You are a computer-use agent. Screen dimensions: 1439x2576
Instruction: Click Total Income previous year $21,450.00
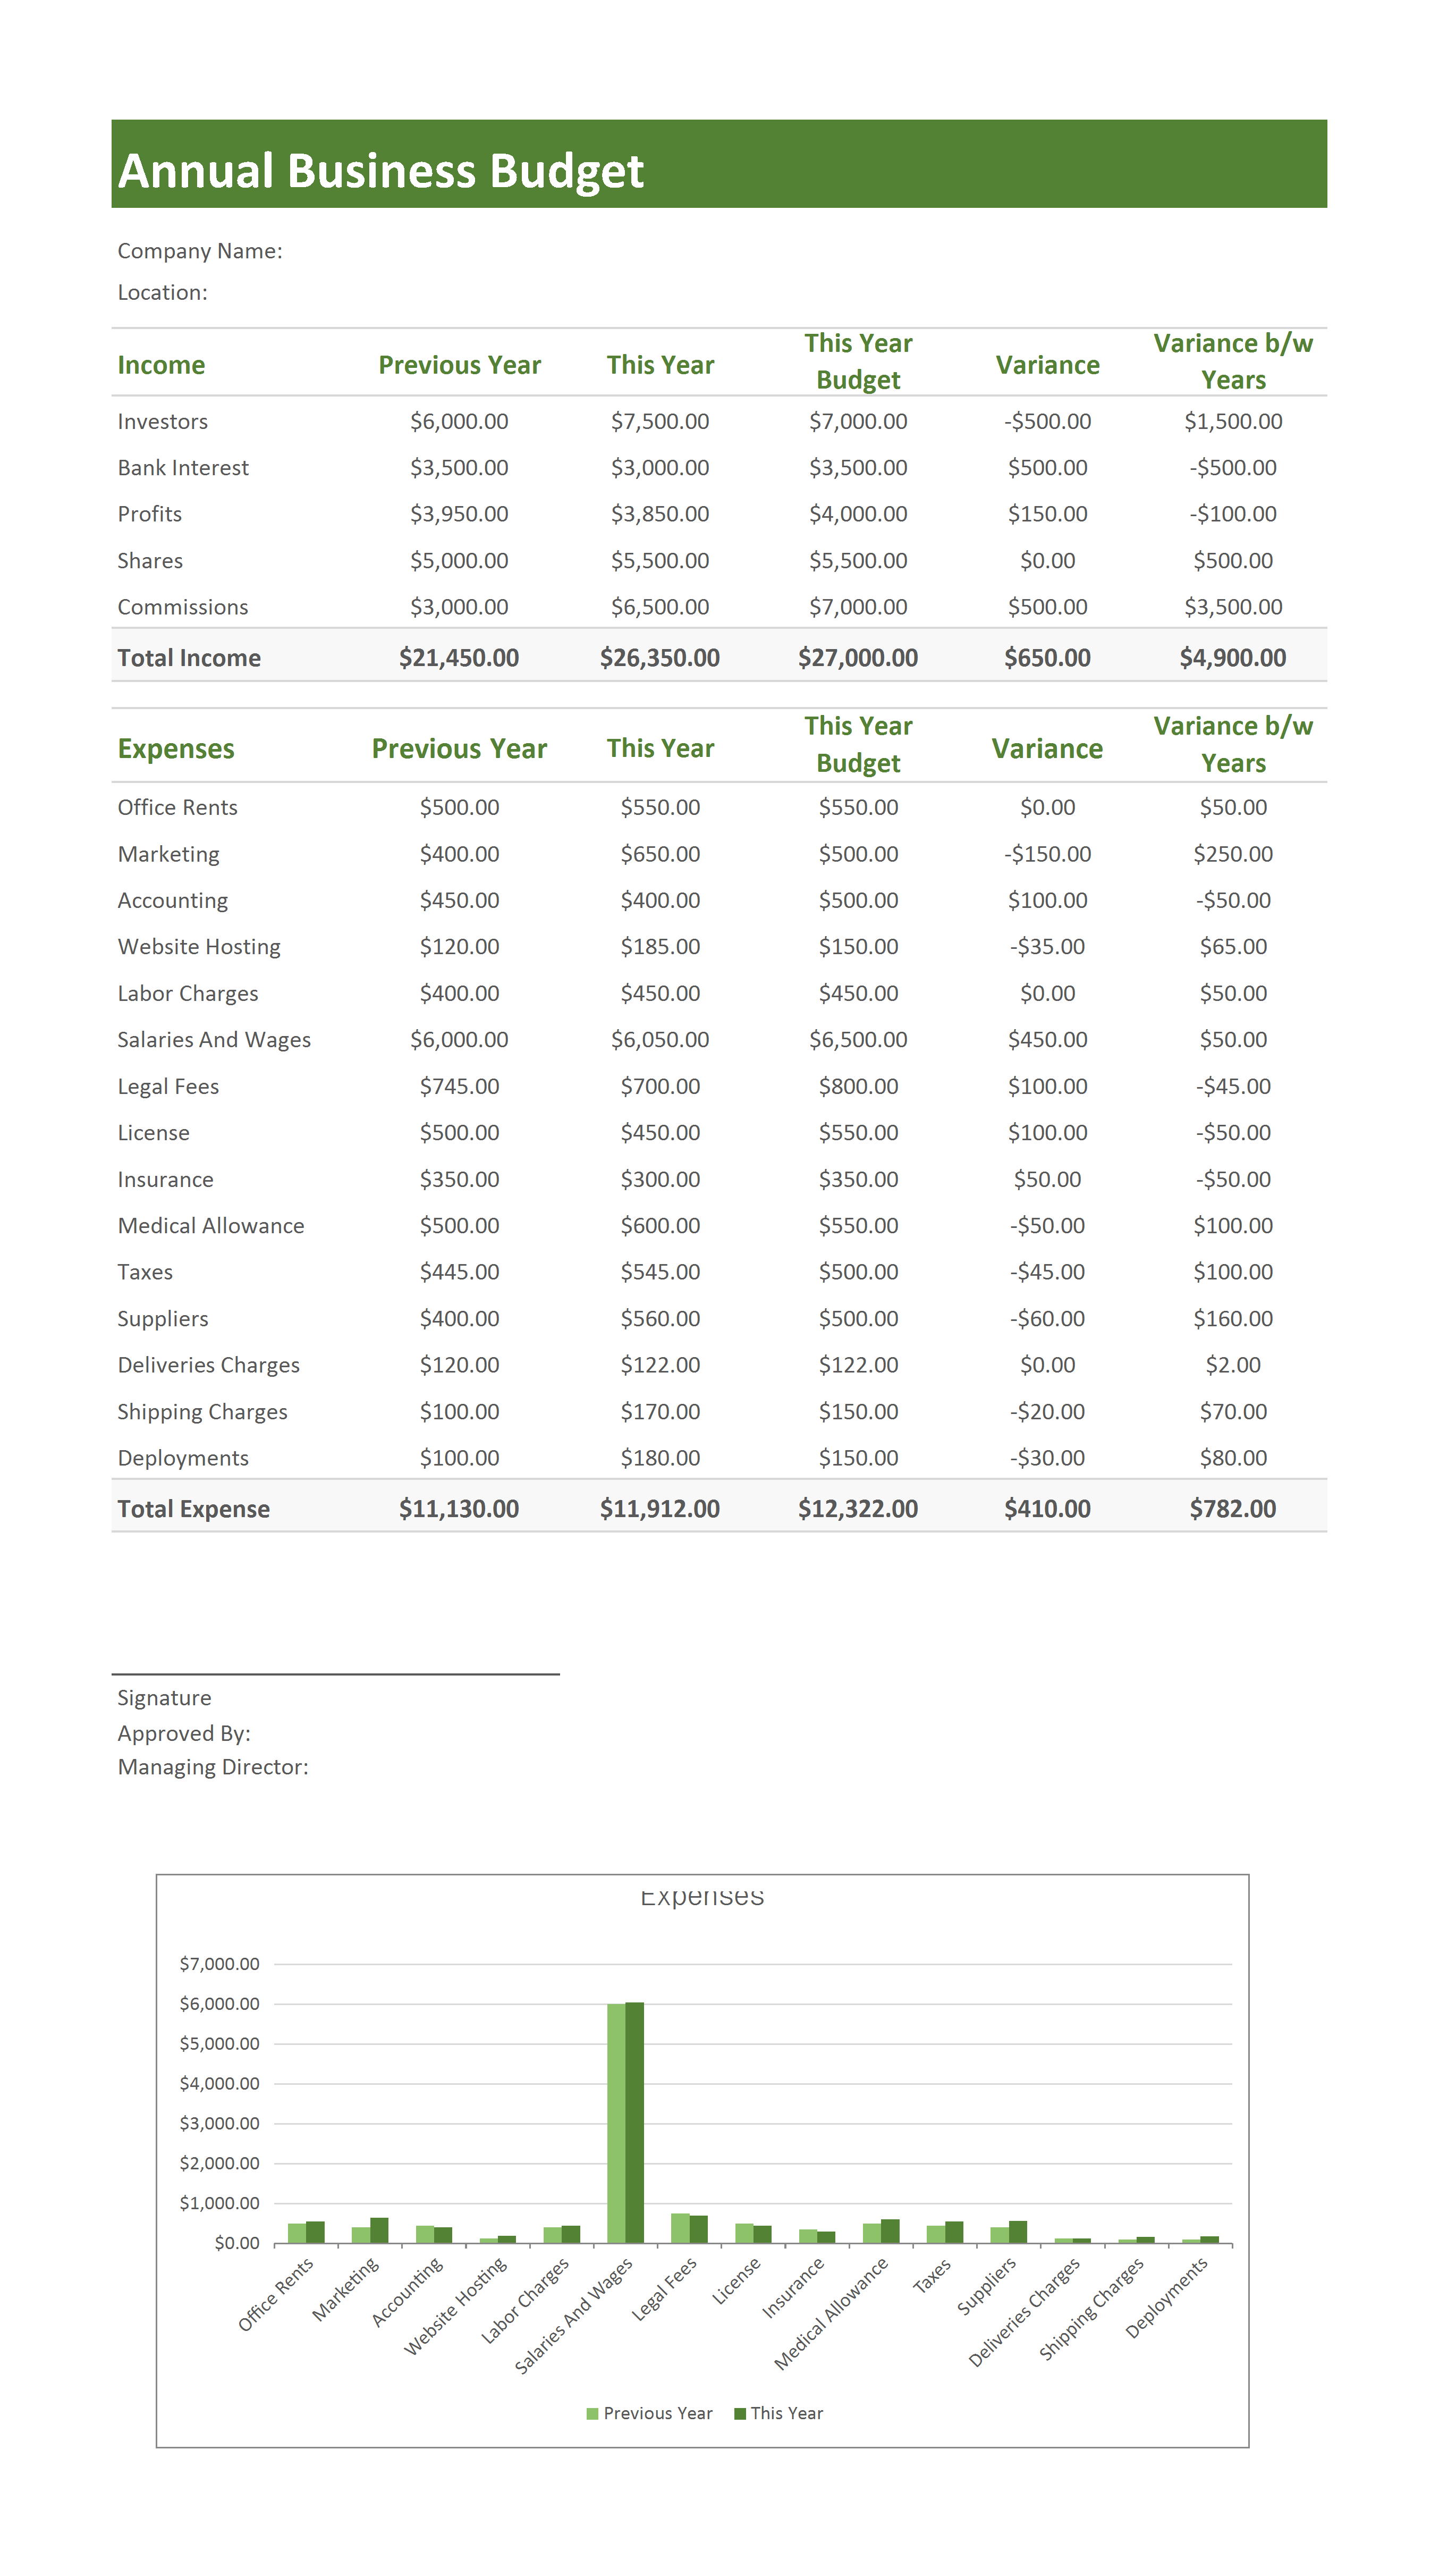point(459,657)
